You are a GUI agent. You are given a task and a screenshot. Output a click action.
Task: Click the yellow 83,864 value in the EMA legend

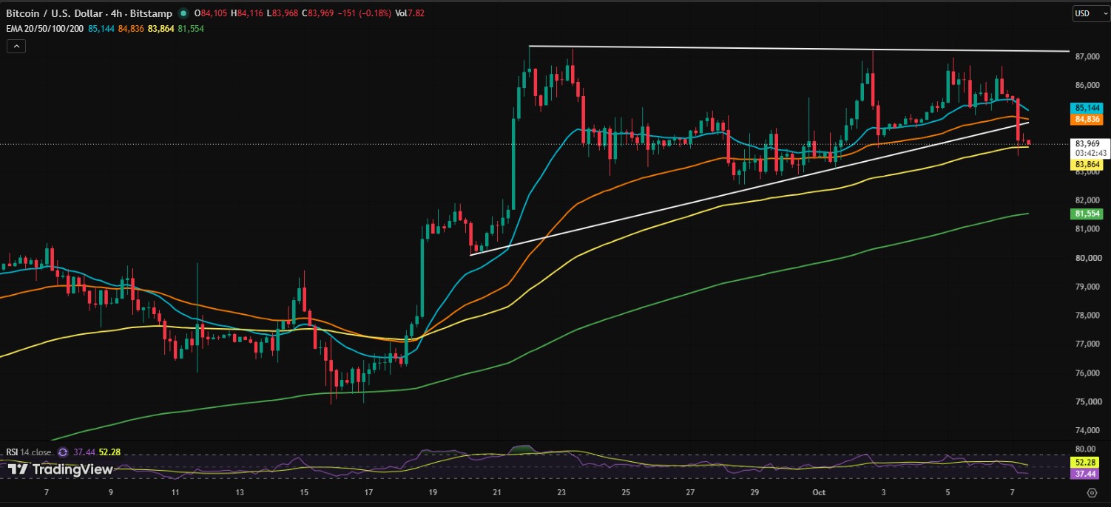click(162, 28)
